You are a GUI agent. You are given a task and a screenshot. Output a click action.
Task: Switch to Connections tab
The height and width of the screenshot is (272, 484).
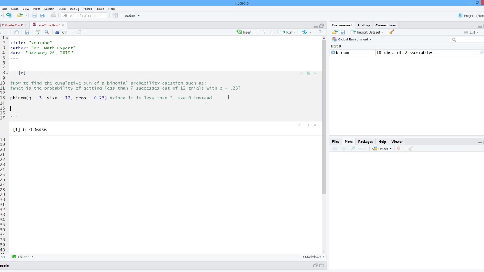click(385, 25)
